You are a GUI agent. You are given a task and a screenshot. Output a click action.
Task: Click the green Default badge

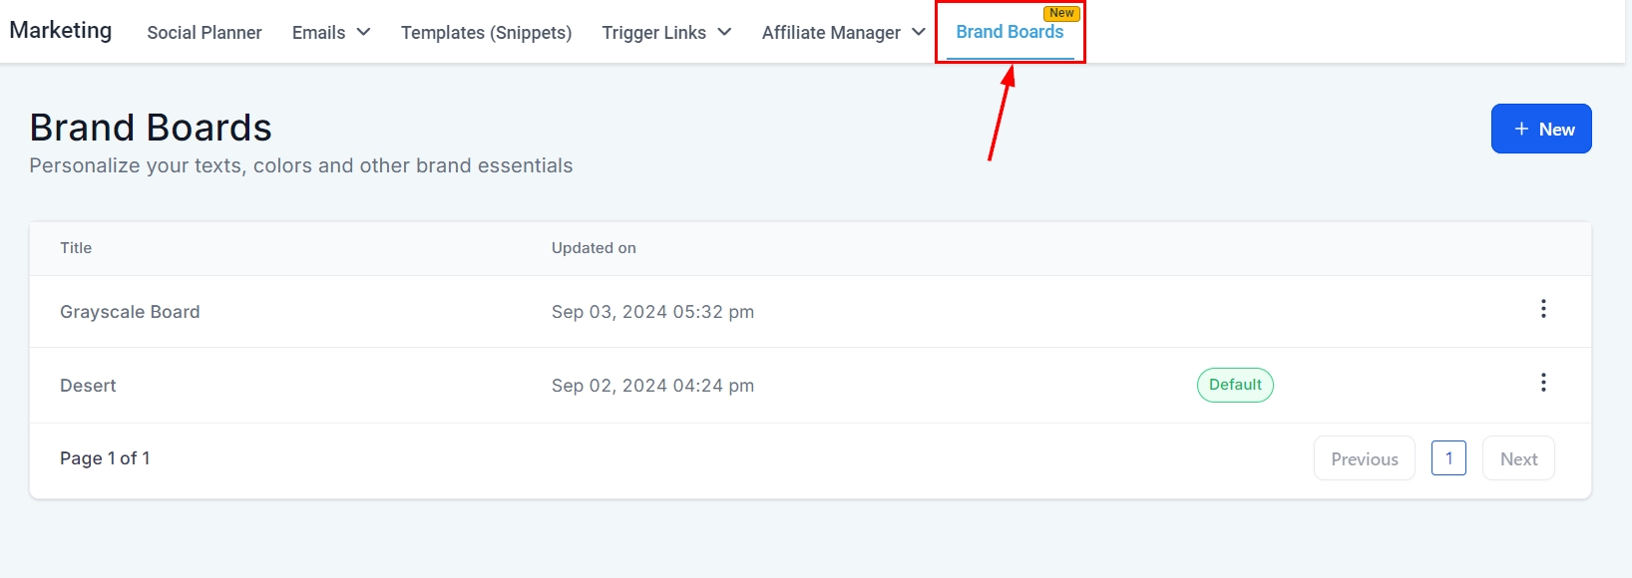pyautogui.click(x=1235, y=385)
